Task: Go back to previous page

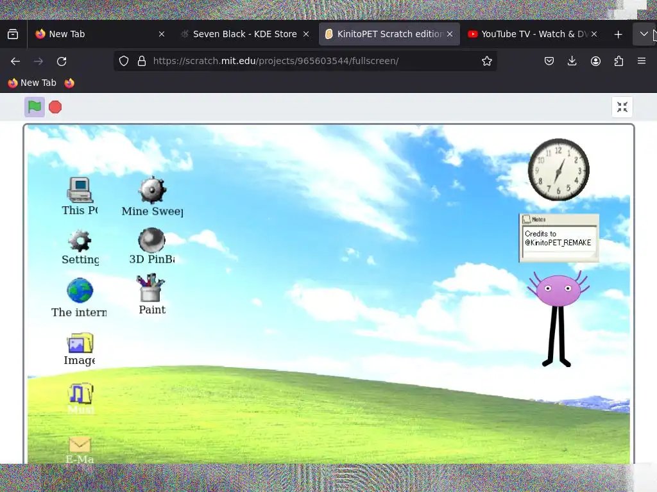Action: click(x=15, y=61)
